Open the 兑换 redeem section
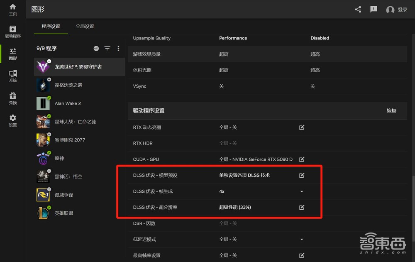 tap(12, 98)
